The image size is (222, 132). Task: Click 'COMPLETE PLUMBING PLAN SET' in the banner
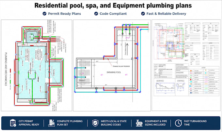point(70,123)
